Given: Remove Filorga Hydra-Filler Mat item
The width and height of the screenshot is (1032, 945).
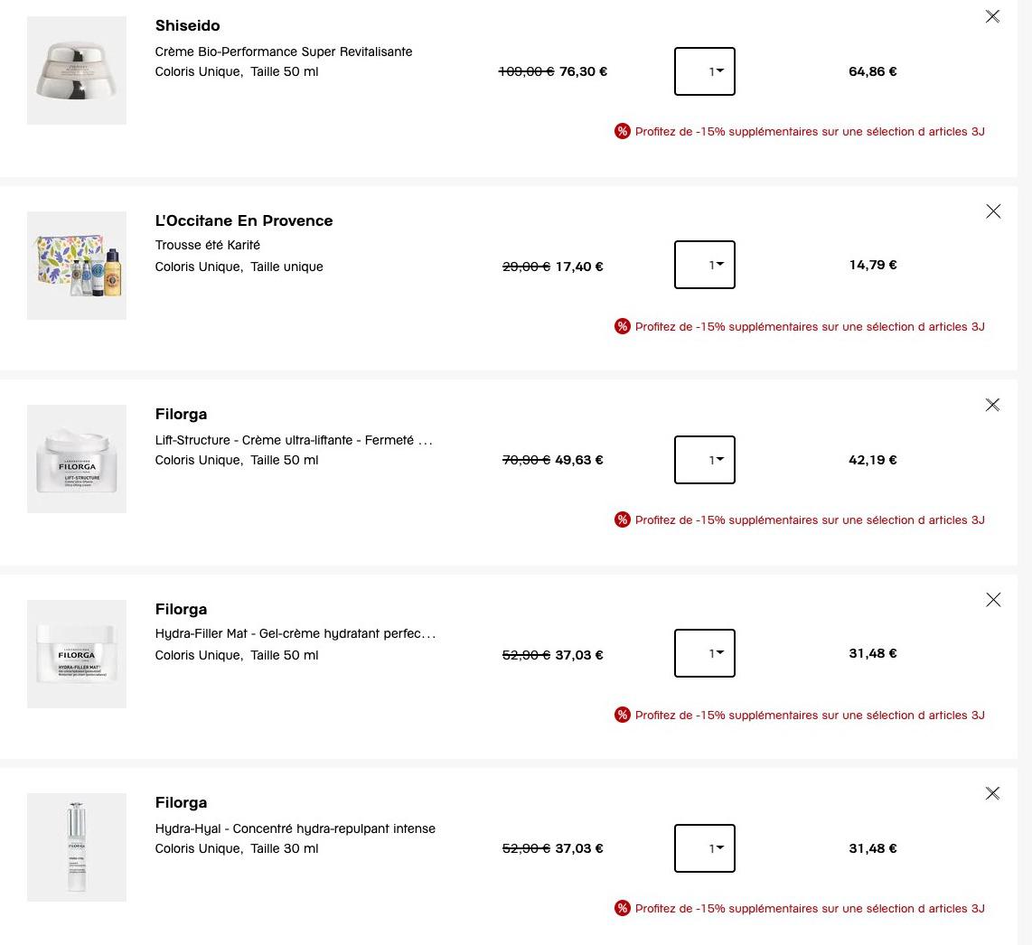Looking at the screenshot, I should click(993, 600).
